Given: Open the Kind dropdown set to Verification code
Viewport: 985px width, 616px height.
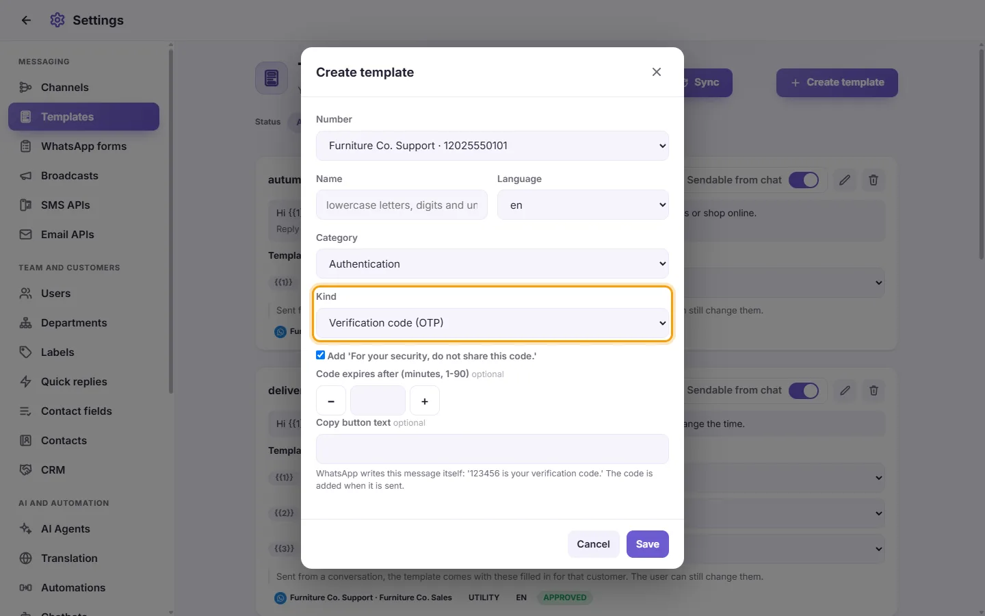Looking at the screenshot, I should (492, 323).
